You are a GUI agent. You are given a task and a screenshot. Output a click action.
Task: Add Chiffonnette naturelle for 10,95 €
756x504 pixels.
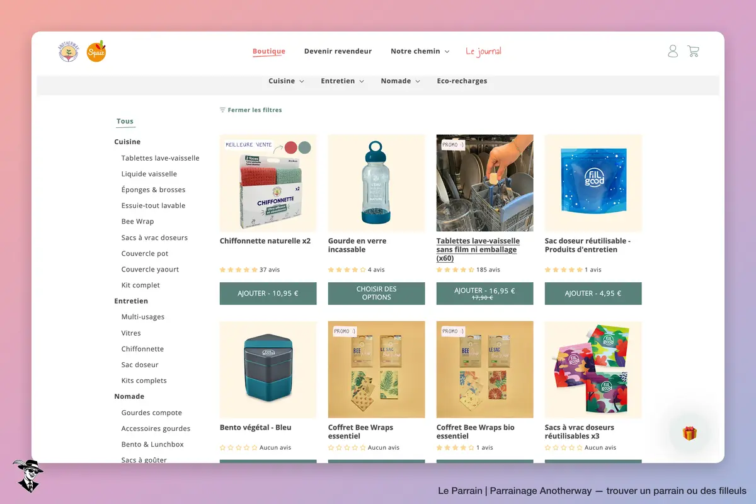click(x=268, y=293)
